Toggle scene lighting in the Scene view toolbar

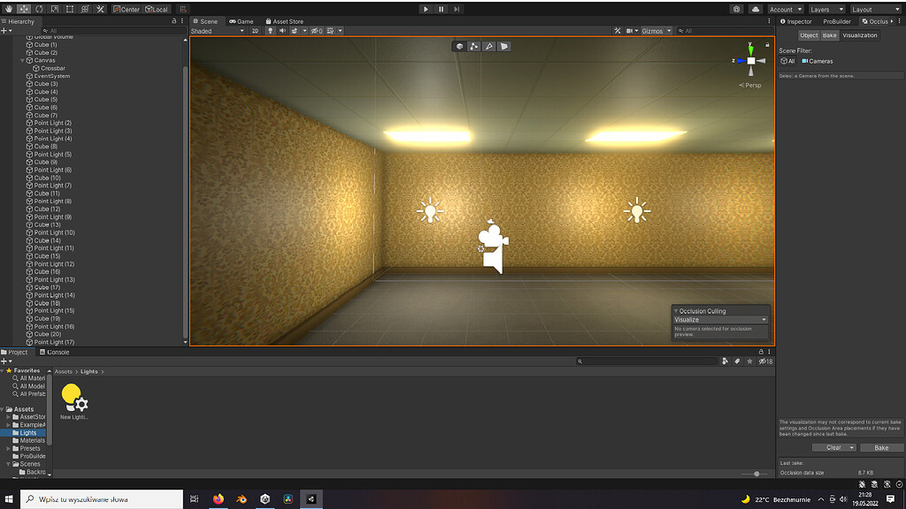click(x=270, y=30)
